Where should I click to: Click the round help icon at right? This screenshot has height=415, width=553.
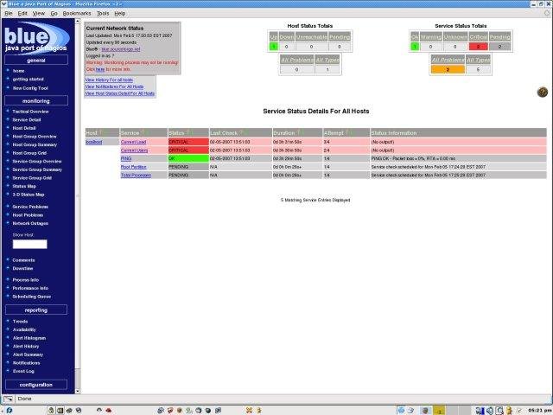[542, 93]
